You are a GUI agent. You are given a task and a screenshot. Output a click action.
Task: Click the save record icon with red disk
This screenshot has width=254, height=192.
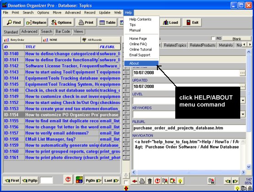pos(211,181)
